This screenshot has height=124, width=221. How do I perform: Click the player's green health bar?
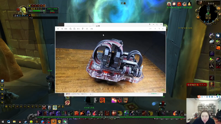coord(36,11)
